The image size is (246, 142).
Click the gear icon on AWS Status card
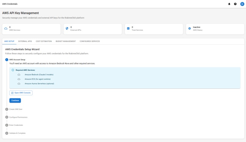(190, 29)
